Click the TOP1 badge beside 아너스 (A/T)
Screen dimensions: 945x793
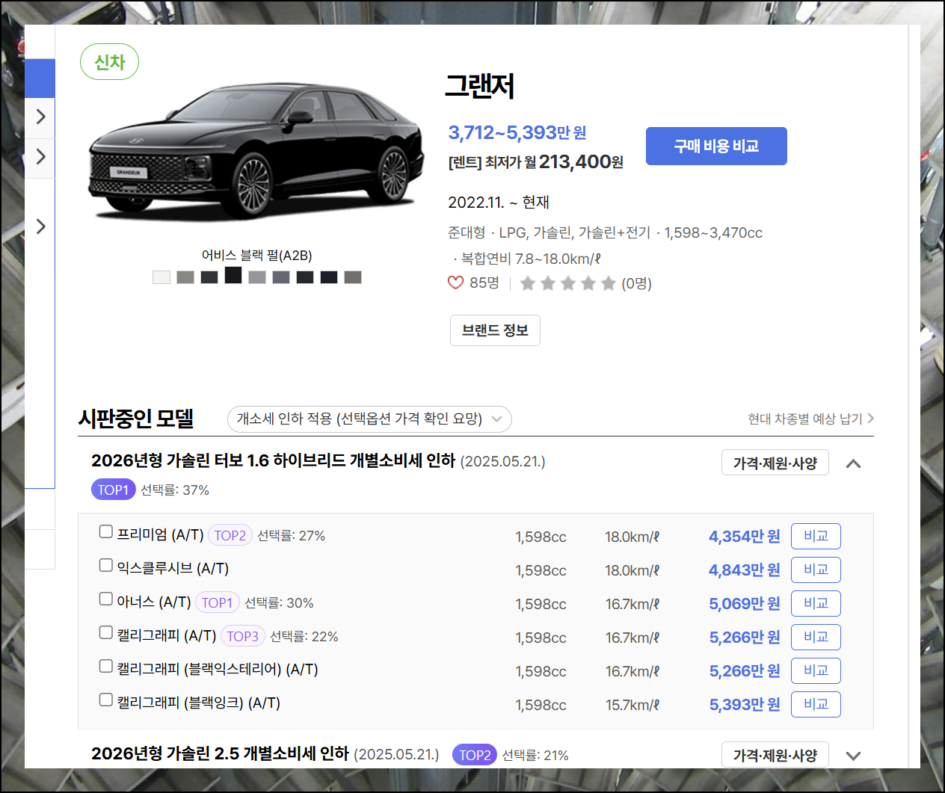(x=217, y=602)
